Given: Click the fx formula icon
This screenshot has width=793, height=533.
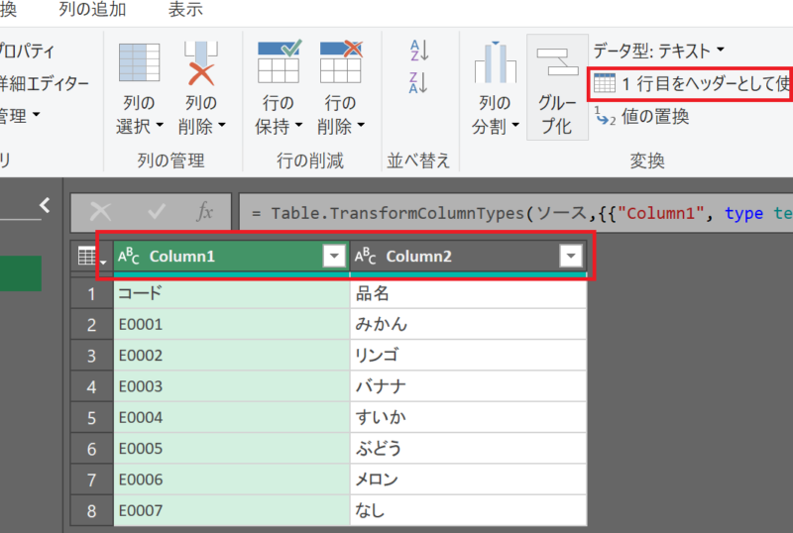Looking at the screenshot, I should point(205,212).
